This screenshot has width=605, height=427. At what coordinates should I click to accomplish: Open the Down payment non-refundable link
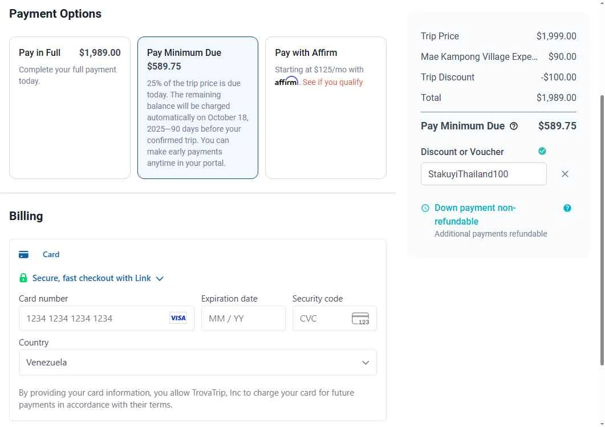pyautogui.click(x=475, y=214)
